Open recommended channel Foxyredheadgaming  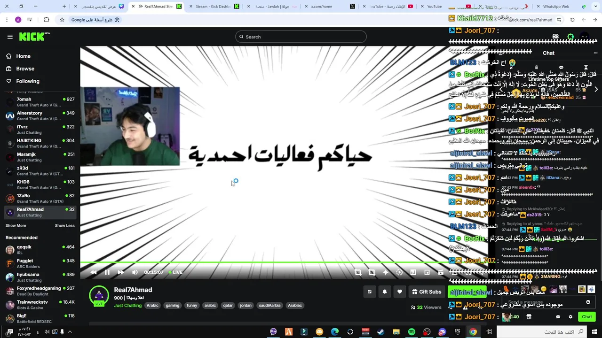(40, 291)
